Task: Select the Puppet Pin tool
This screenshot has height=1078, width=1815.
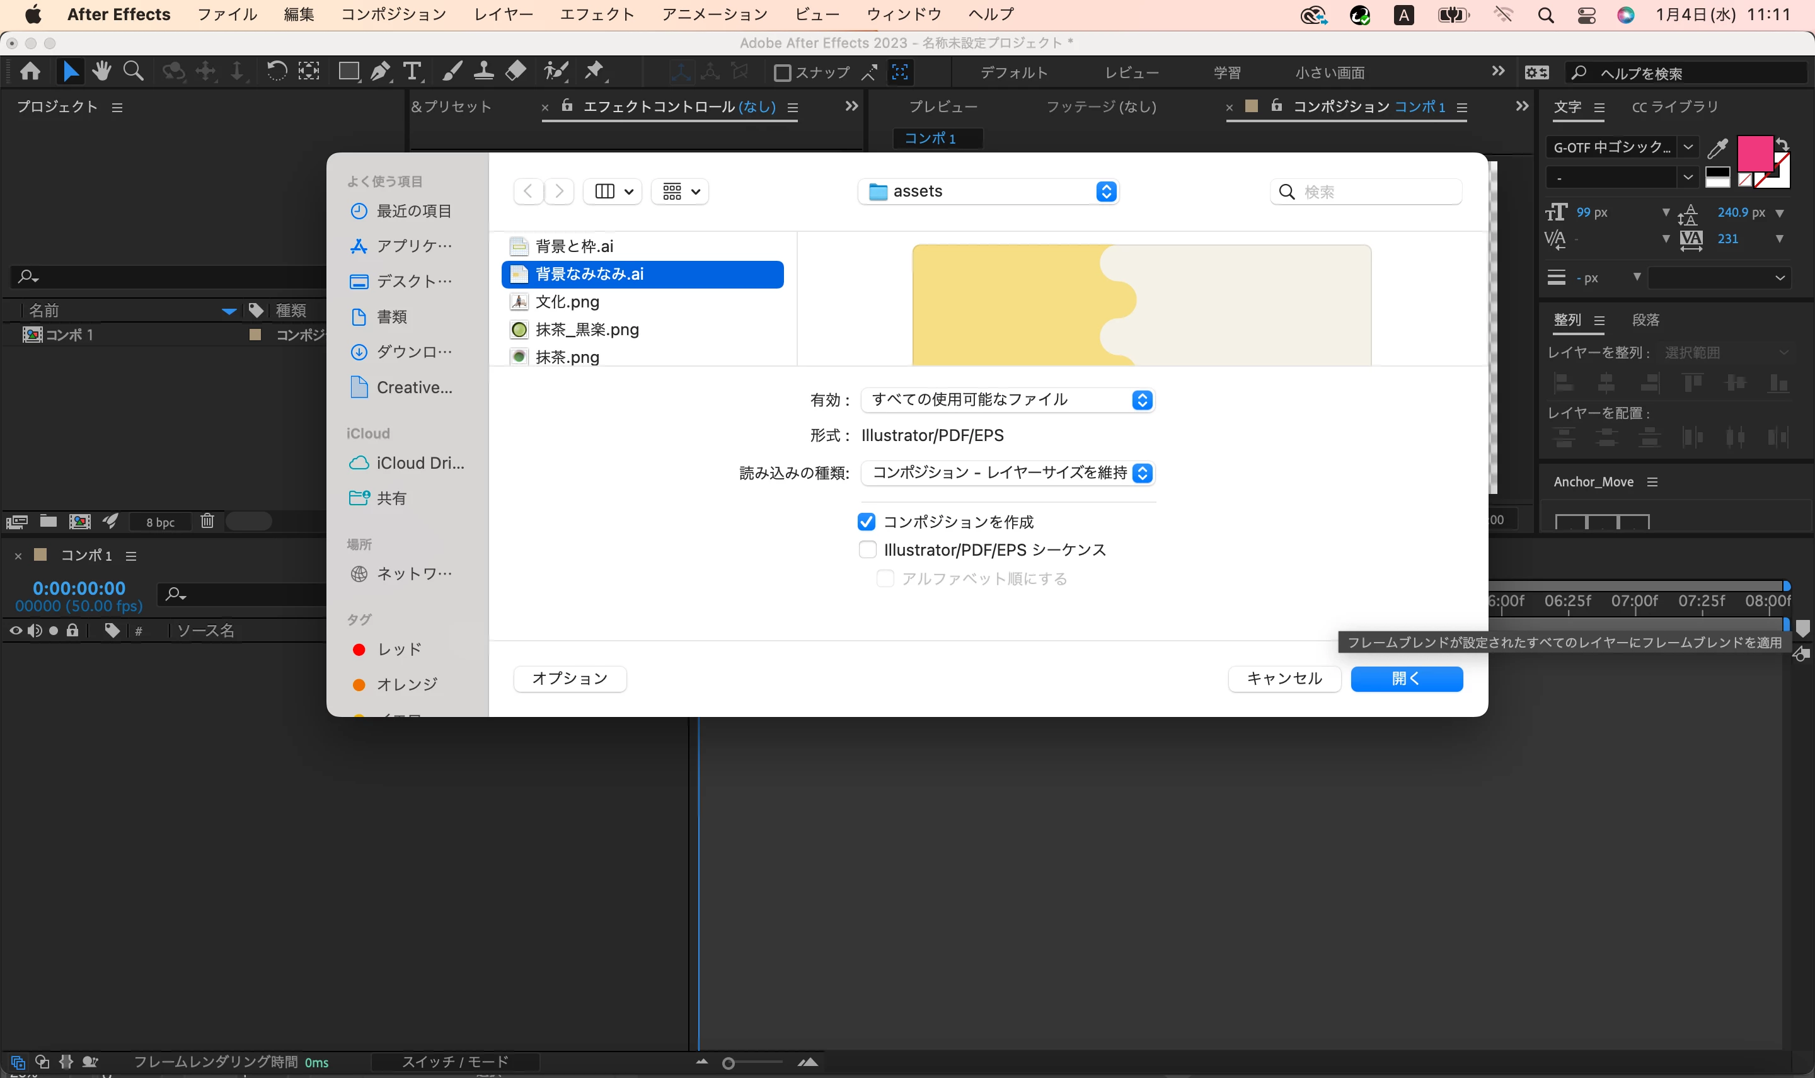Action: 594,71
